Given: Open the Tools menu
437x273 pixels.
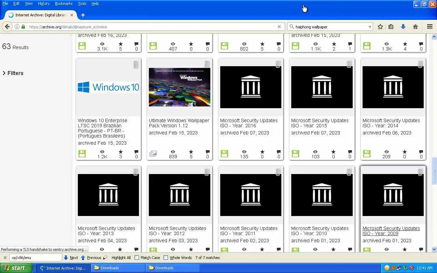Looking at the screenshot, I should 82,3.
